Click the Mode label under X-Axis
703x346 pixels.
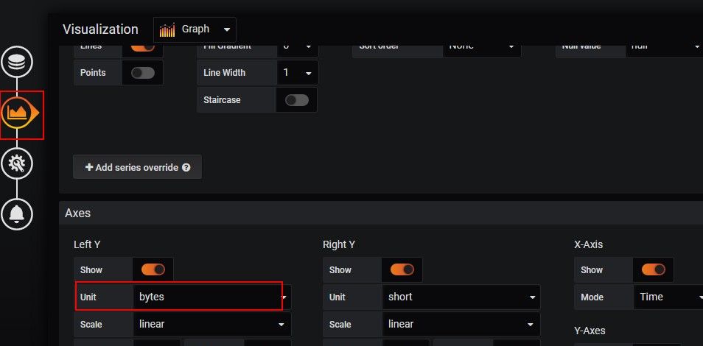[x=592, y=297]
